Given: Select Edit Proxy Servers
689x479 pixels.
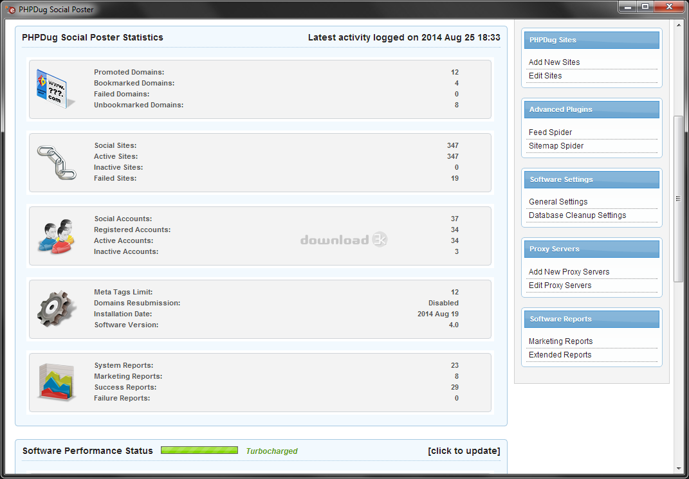Looking at the screenshot, I should (x=560, y=285).
